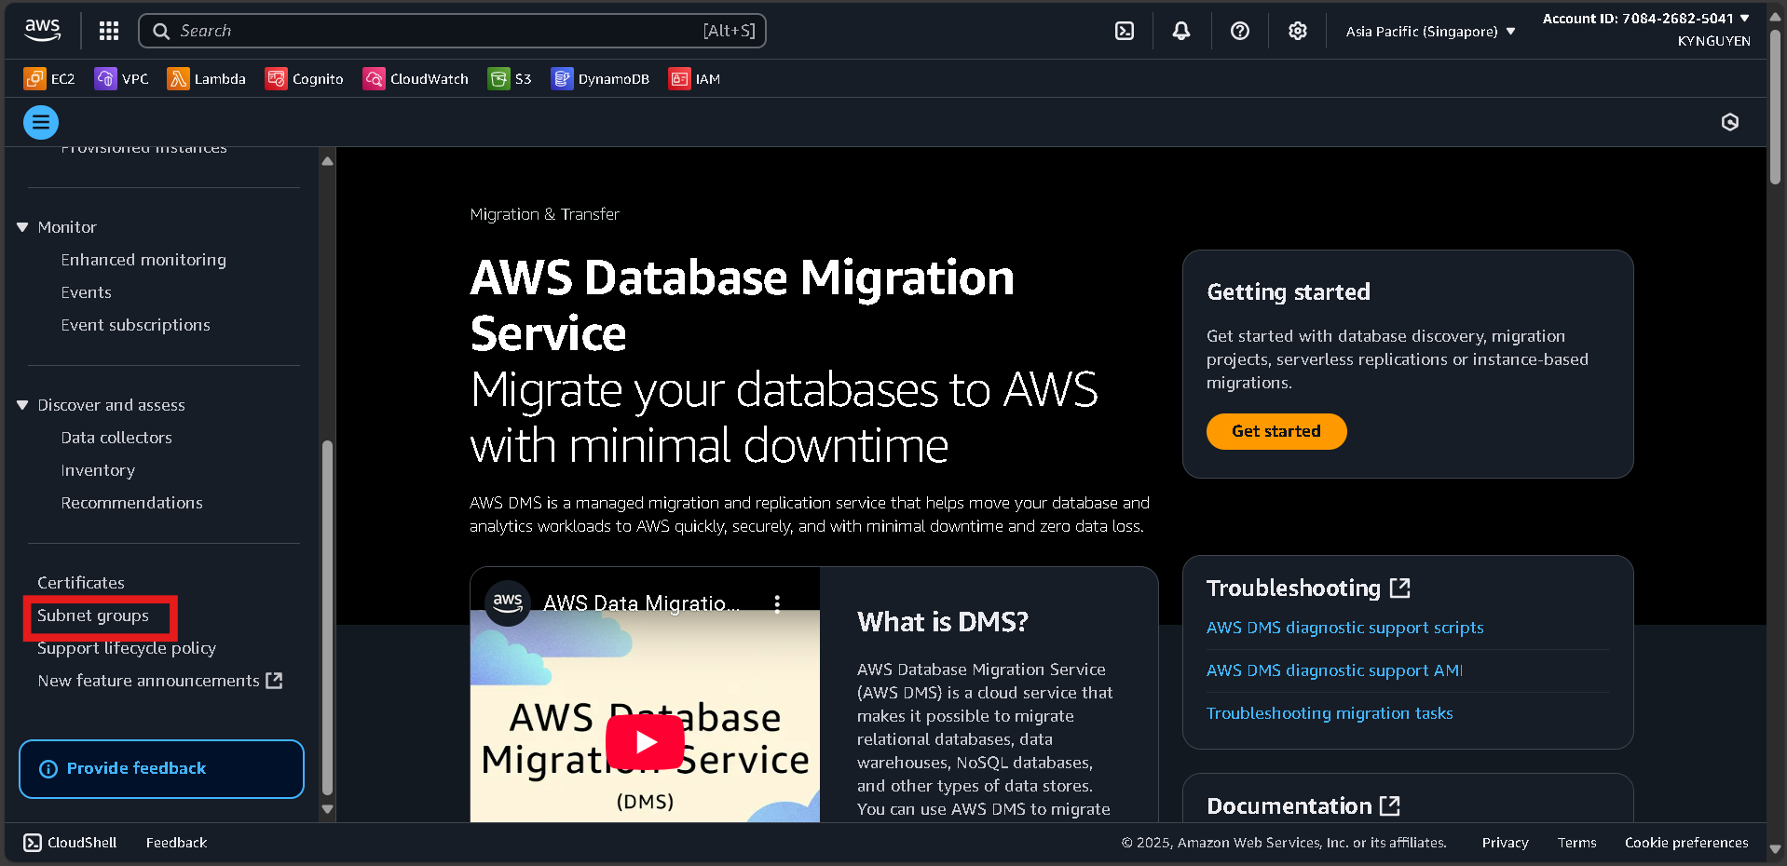Viewport: 1787px width, 866px height.
Task: Refresh the DMS page with the refresh icon
Action: click(1729, 122)
